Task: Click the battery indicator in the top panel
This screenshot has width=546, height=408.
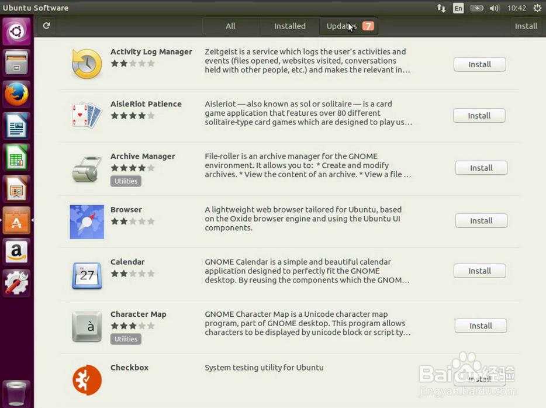Action: pos(476,8)
